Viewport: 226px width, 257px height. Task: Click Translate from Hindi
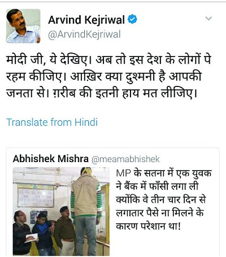click(52, 122)
